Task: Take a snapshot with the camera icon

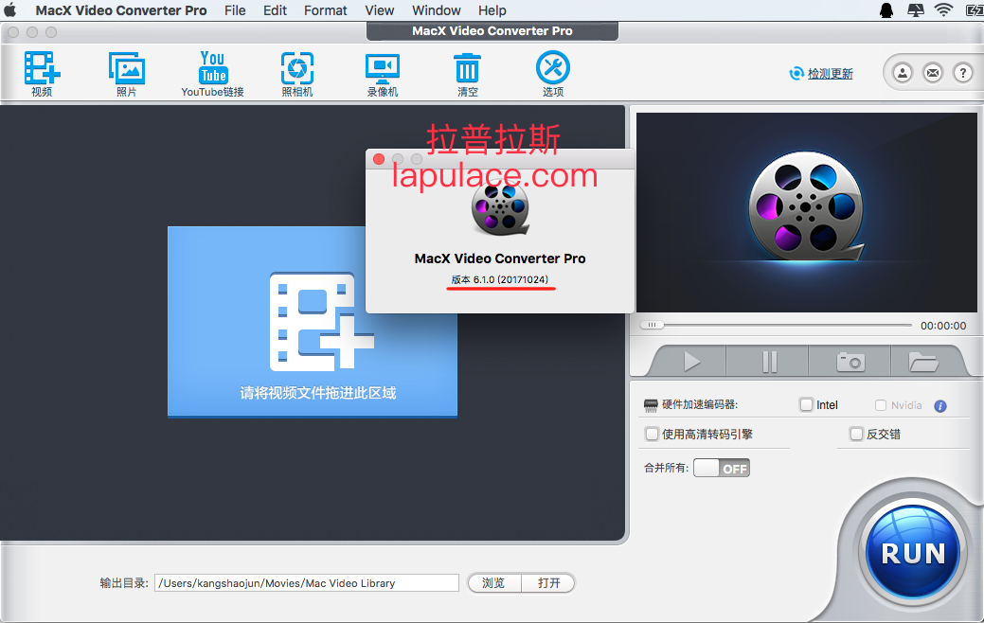Action: 851,362
